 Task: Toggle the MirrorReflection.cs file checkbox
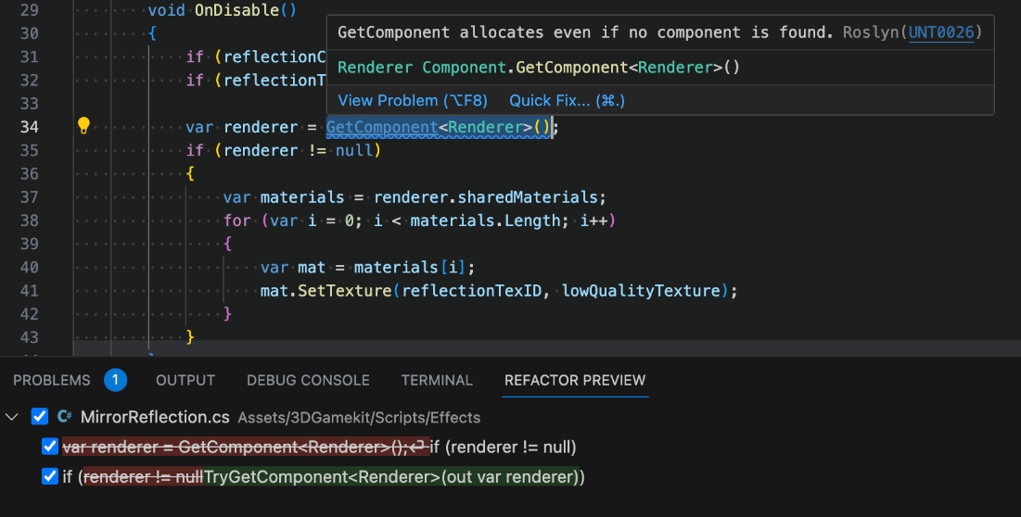[x=40, y=417]
